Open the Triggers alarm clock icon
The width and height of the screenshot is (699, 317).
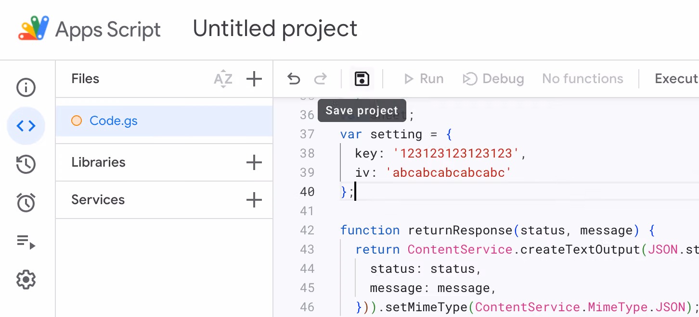coord(26,202)
